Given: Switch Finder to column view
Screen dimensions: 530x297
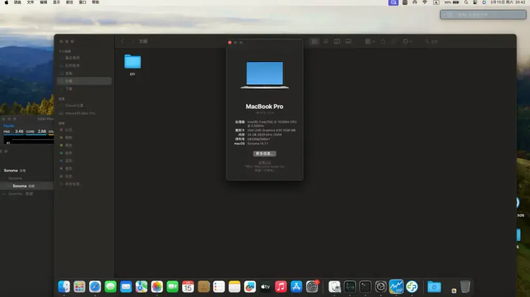Looking at the screenshot, I should (x=337, y=41).
